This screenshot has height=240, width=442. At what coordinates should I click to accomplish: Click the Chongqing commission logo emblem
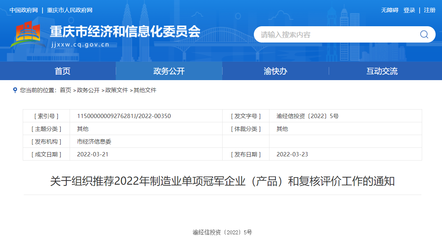coord(25,34)
